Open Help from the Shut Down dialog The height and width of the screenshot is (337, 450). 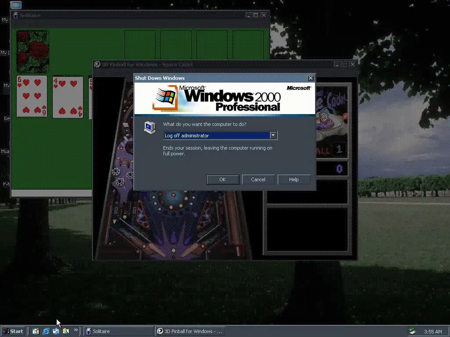pos(294,179)
